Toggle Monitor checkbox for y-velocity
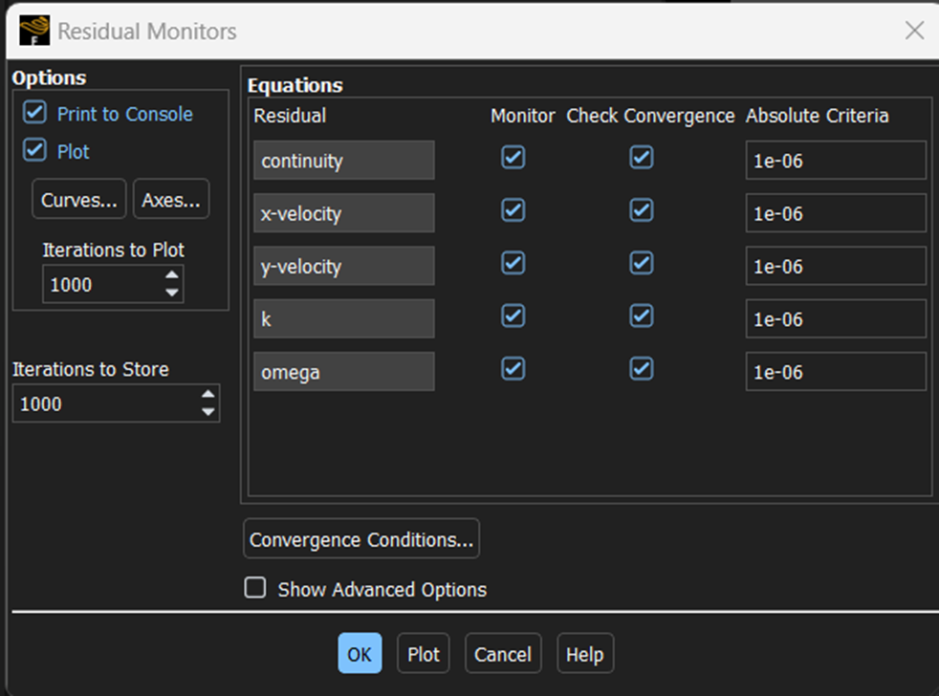The width and height of the screenshot is (939, 696). pos(513,263)
